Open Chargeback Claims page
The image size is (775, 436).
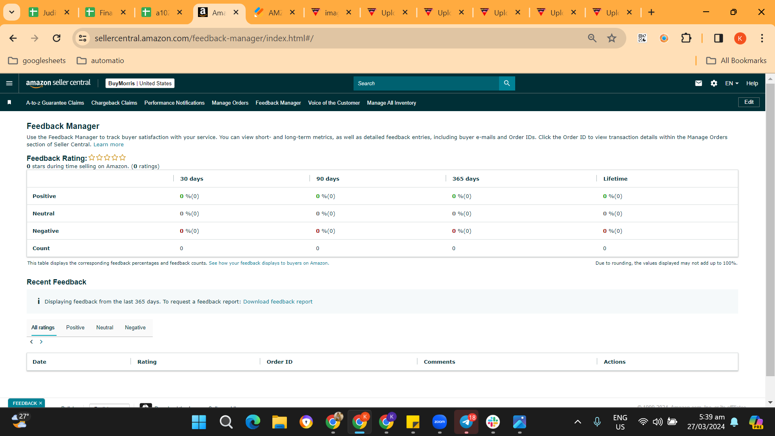coord(114,103)
